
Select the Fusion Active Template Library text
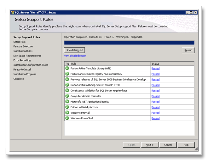[x=91, y=69]
